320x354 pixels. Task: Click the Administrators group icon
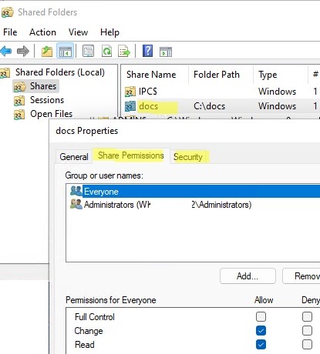76,204
